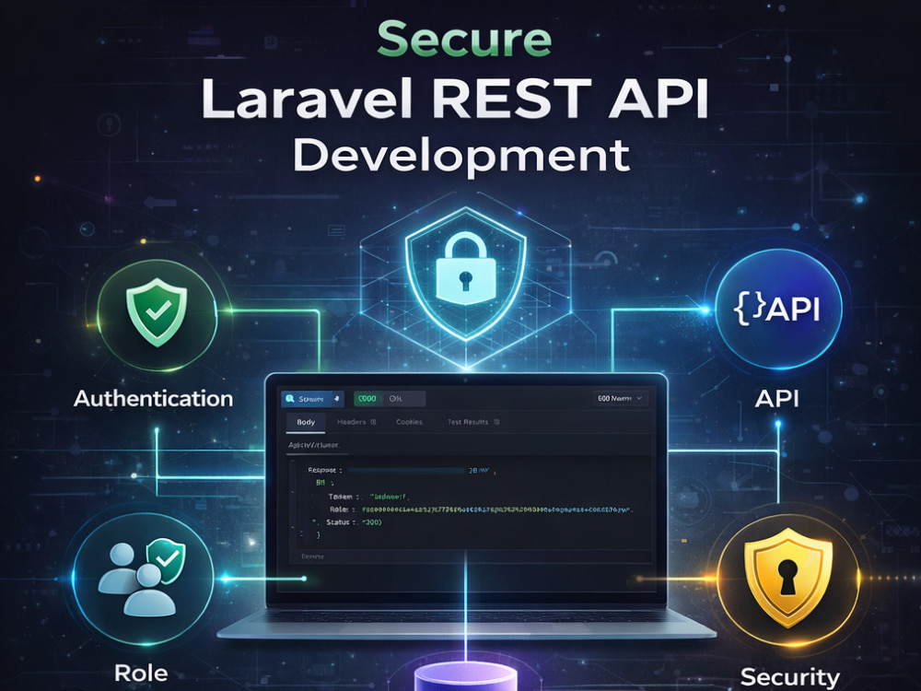This screenshot has width=921, height=691.
Task: Click the Token line in the response
Action: click(x=368, y=497)
